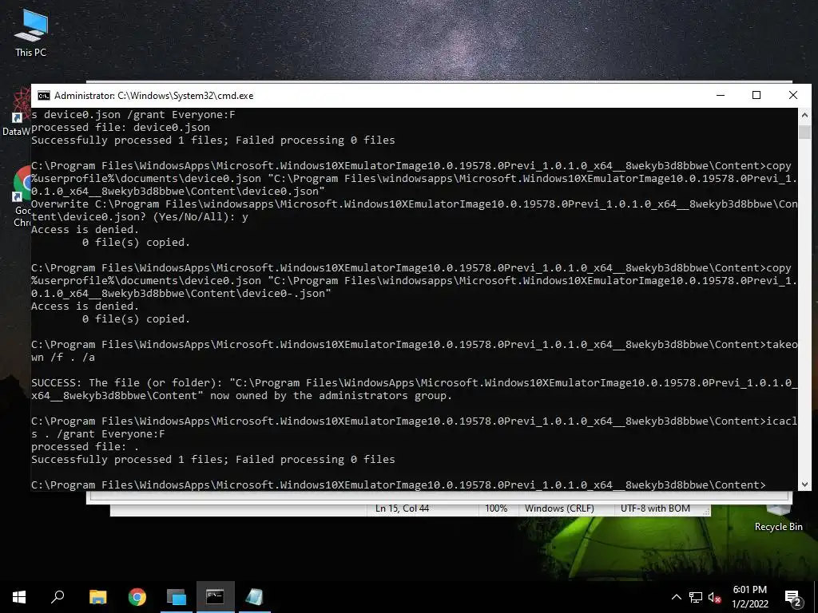Show hidden system tray icons

point(676,597)
